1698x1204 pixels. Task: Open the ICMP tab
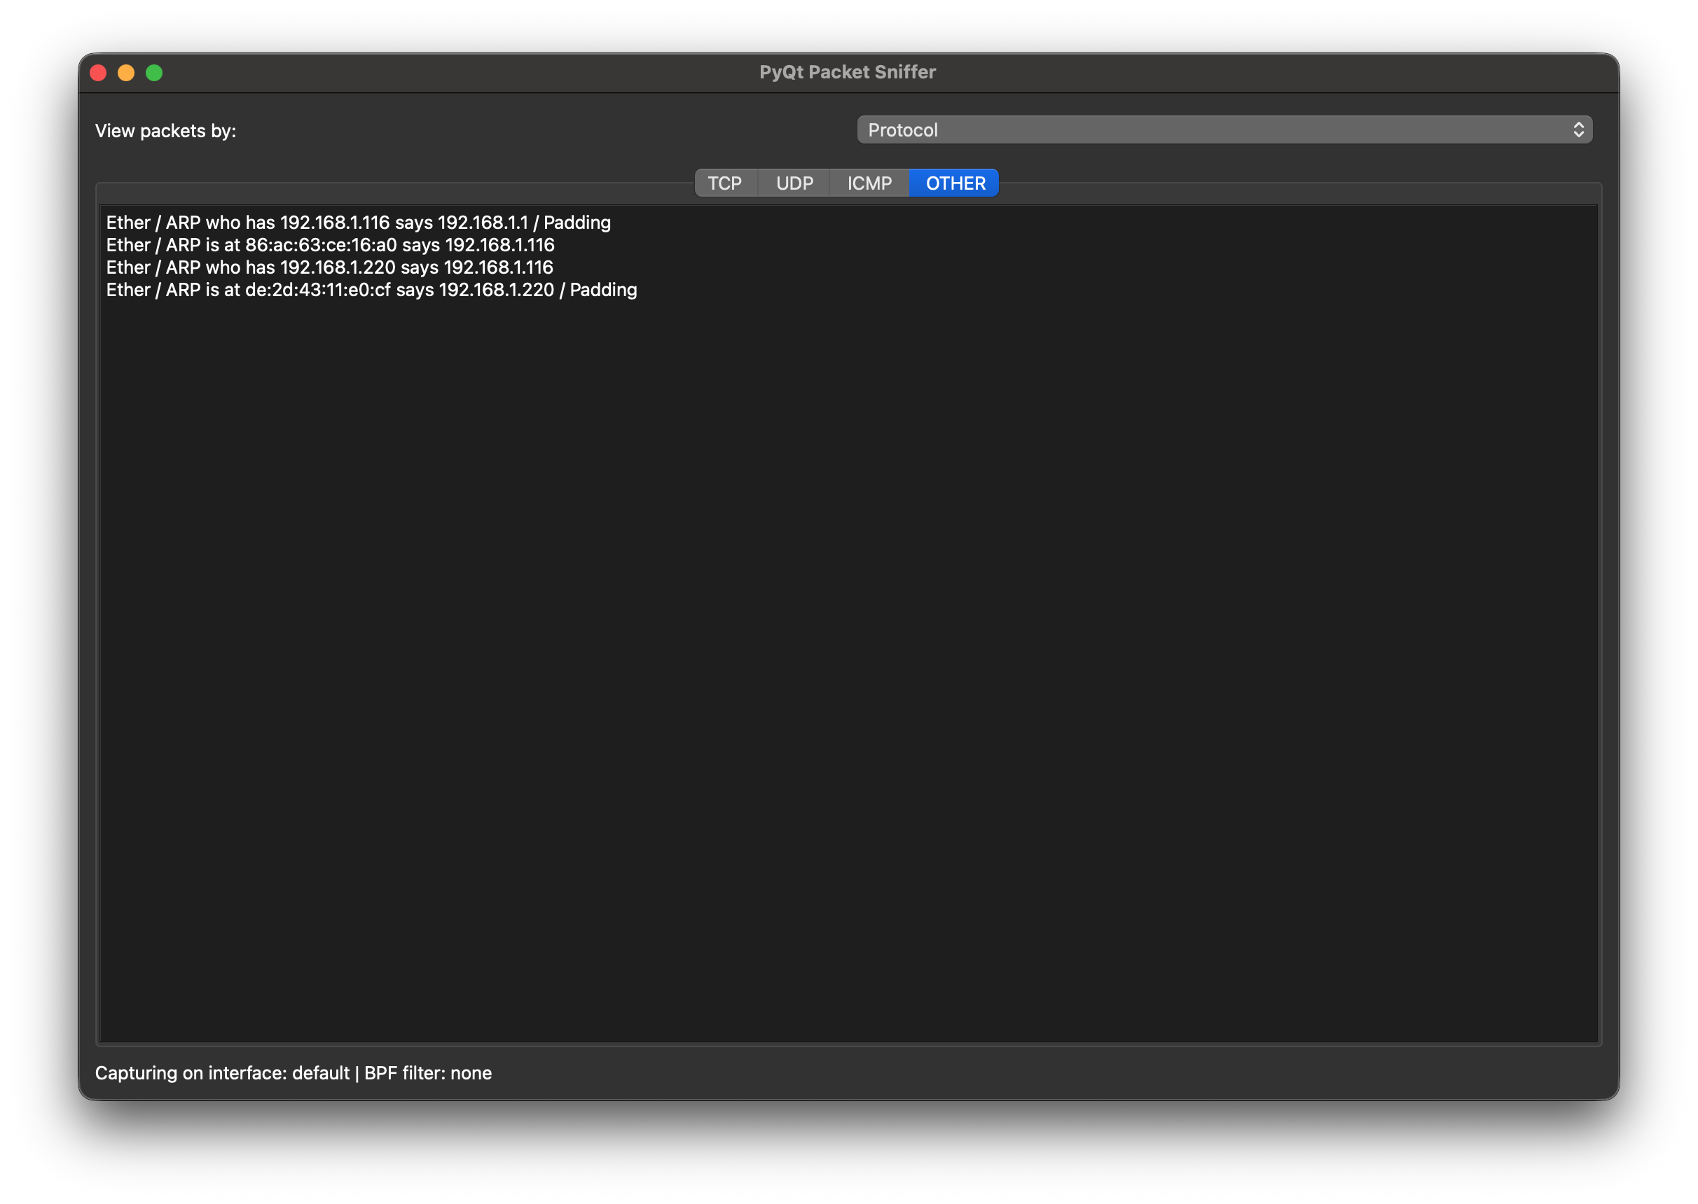[x=869, y=183]
